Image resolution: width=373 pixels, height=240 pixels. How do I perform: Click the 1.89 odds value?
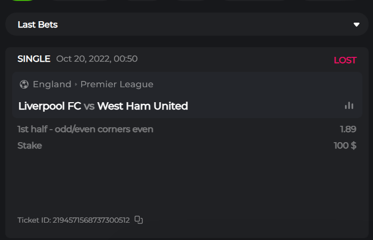point(348,129)
